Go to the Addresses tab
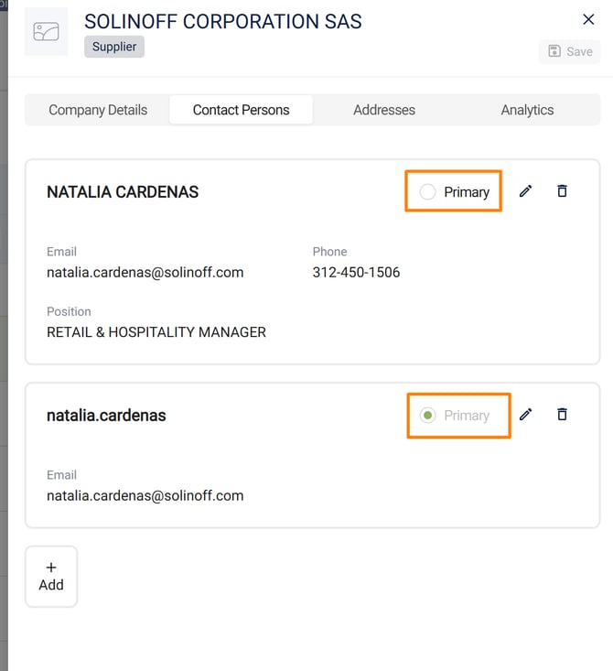Viewport: 613px width, 671px height. point(384,110)
